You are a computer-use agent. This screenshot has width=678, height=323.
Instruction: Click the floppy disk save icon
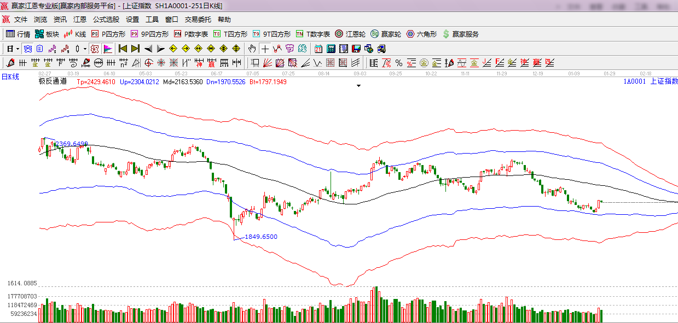point(356,49)
